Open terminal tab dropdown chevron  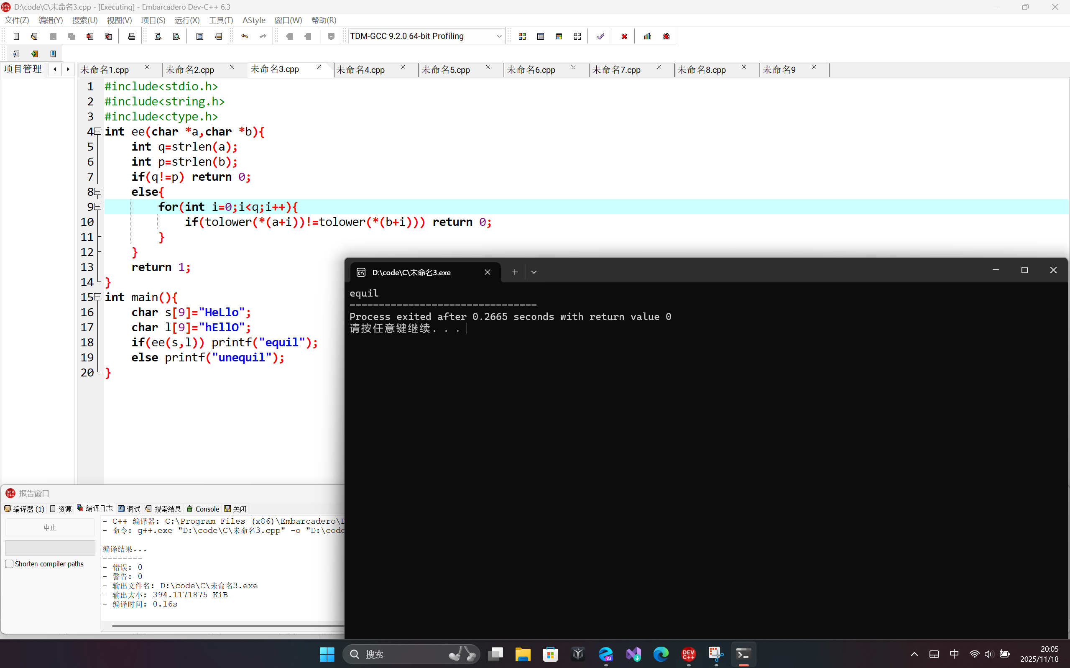coord(534,272)
